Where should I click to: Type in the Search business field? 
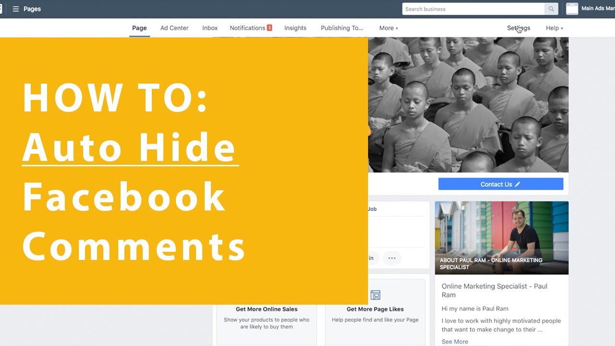(x=473, y=9)
